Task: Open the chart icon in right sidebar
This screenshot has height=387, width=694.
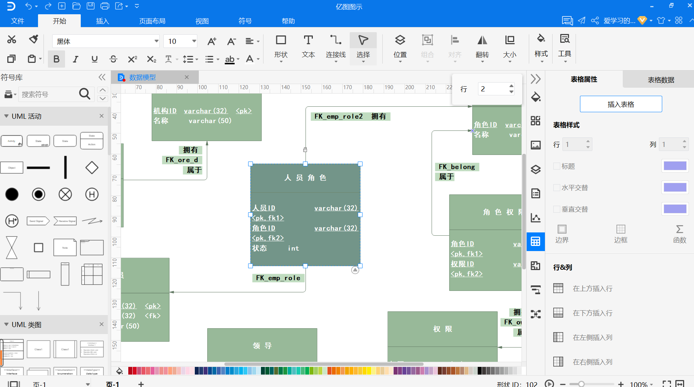Action: 535,218
